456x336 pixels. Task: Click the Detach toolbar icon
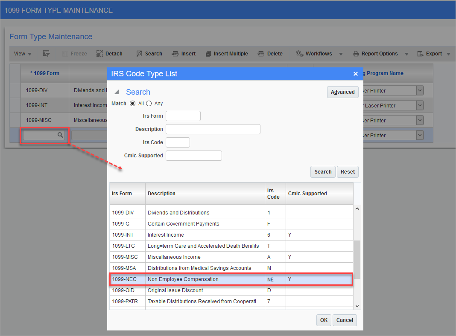pyautogui.click(x=99, y=53)
